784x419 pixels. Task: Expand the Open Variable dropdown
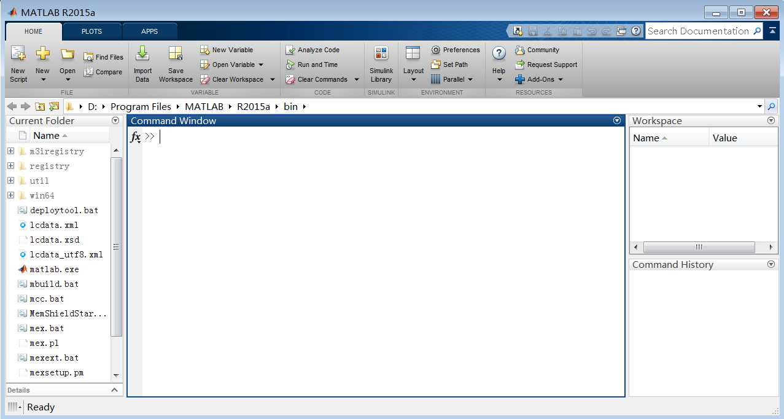pyautogui.click(x=260, y=65)
